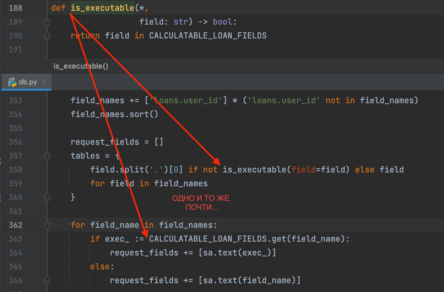Toggle the fold end marker on line 360
The height and width of the screenshot is (292, 444).
pos(47,197)
